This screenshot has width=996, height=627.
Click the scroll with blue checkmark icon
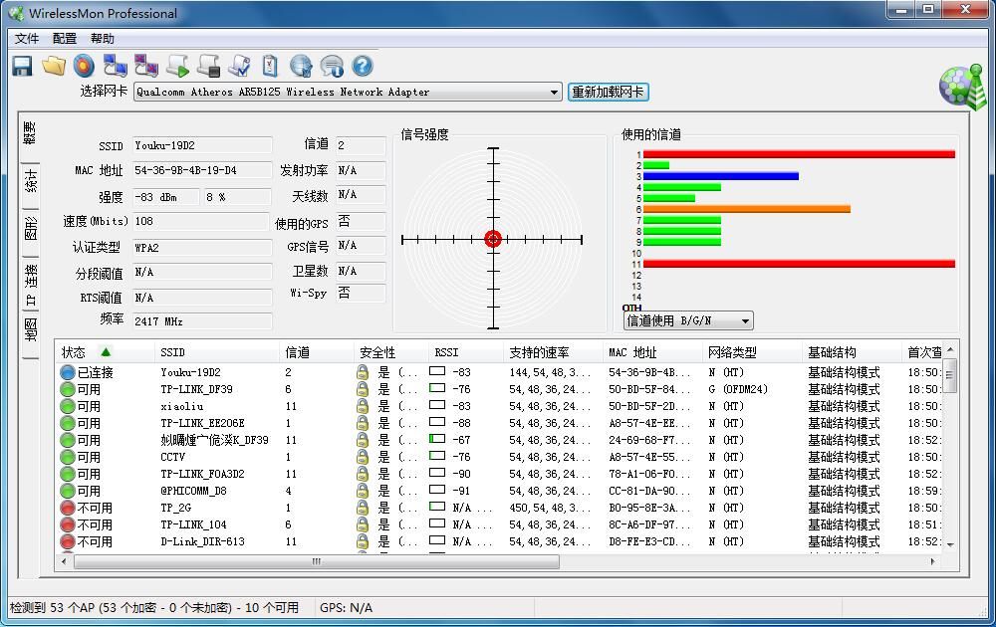(x=239, y=66)
